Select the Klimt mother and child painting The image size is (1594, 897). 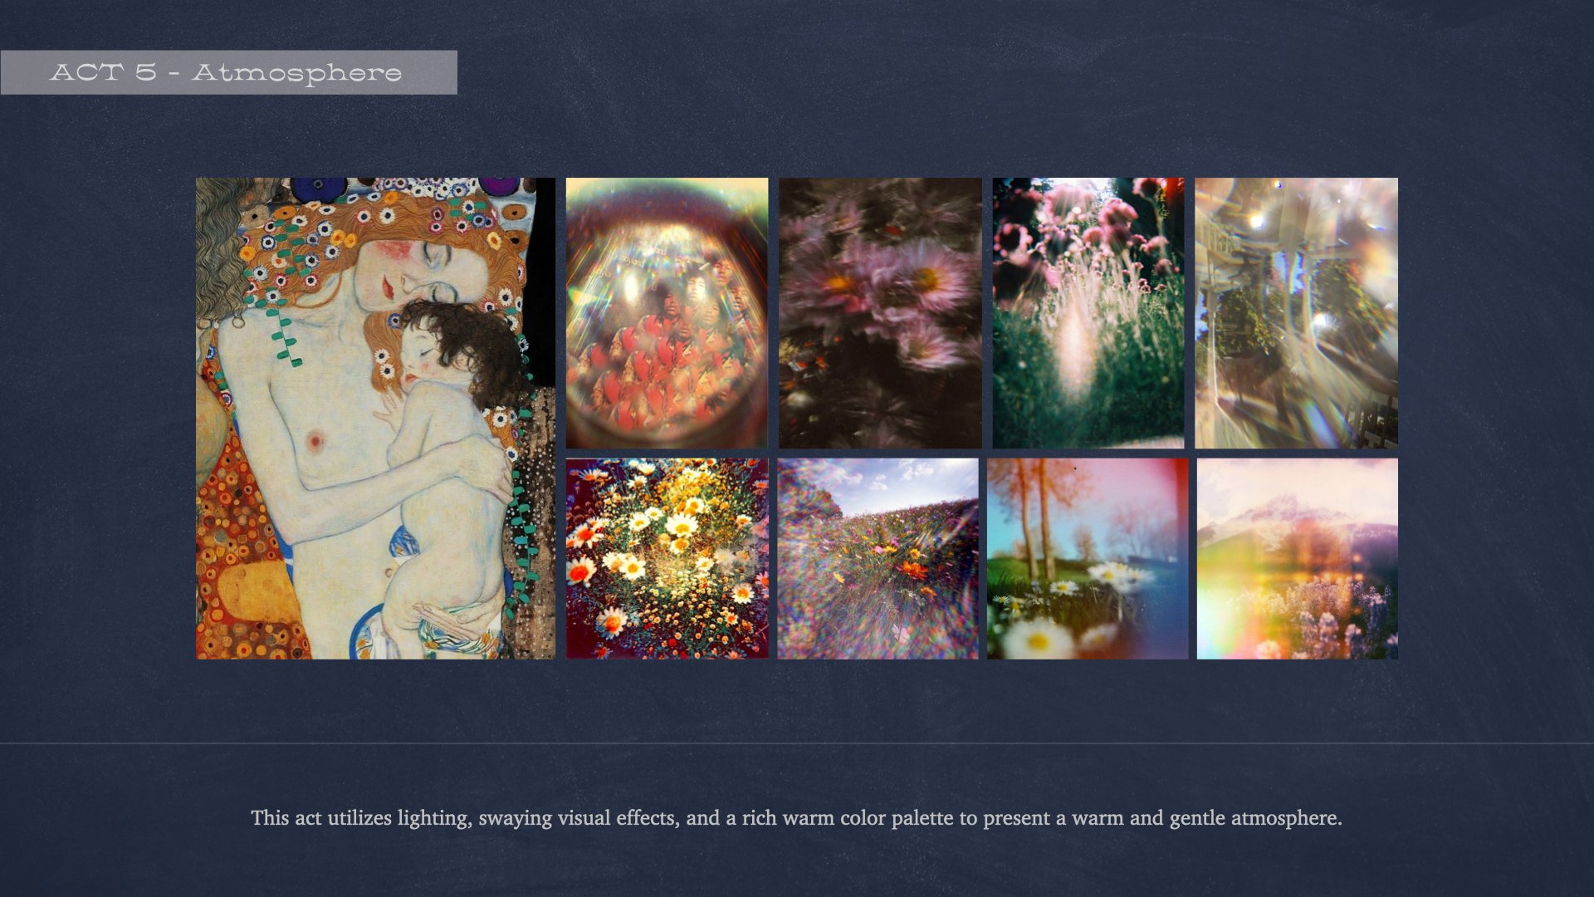point(375,419)
